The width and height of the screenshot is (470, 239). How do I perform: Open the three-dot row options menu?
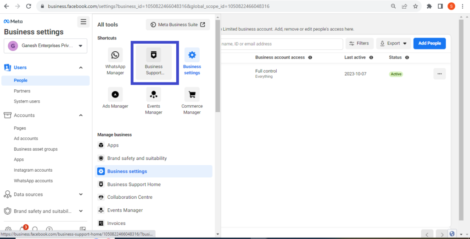point(439,74)
